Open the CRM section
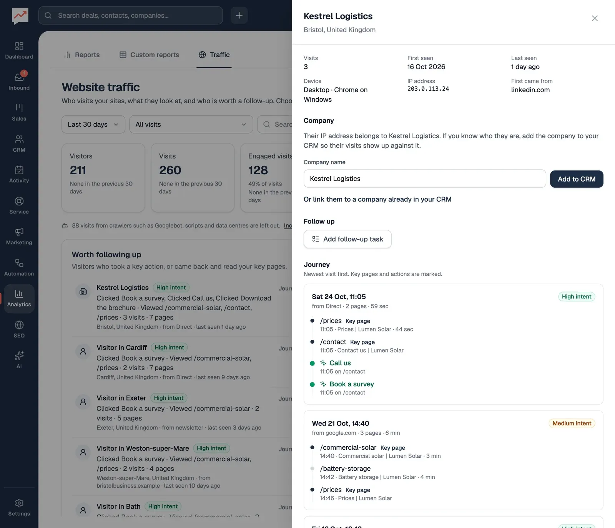615x528 pixels. (x=19, y=144)
